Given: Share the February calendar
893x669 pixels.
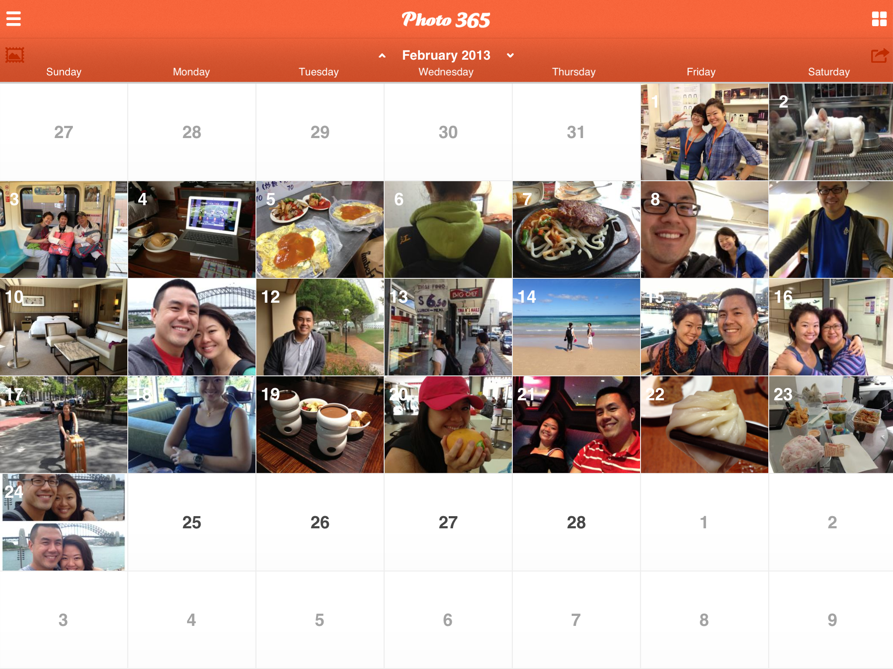Looking at the screenshot, I should 879,56.
